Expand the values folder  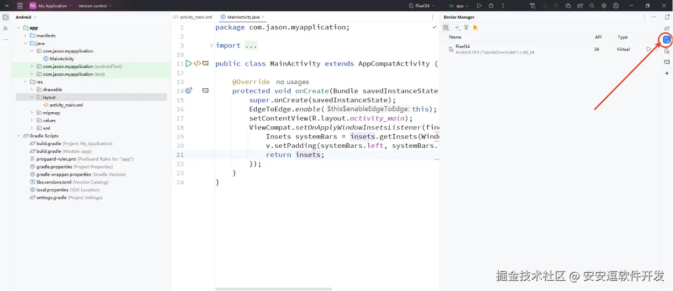click(x=32, y=120)
